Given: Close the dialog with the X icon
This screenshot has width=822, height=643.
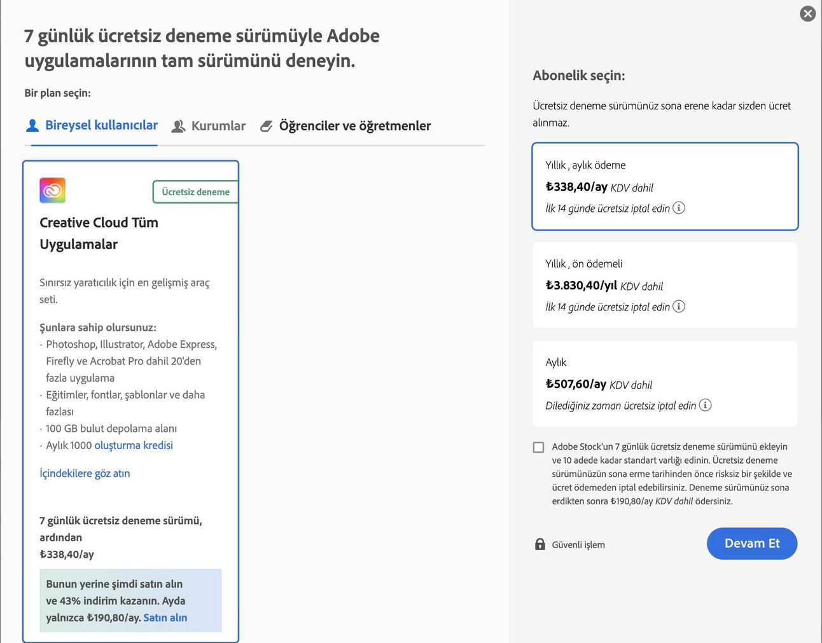Looking at the screenshot, I should tap(807, 13).
